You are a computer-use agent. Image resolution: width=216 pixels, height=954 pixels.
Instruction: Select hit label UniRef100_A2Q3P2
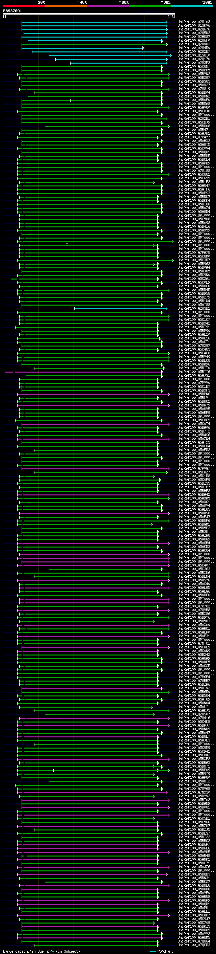[x=194, y=63]
